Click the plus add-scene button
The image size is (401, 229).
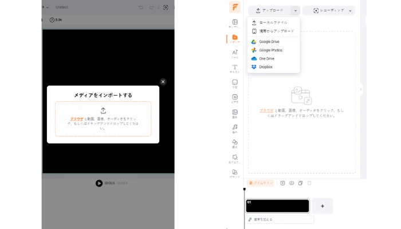pos(323,206)
